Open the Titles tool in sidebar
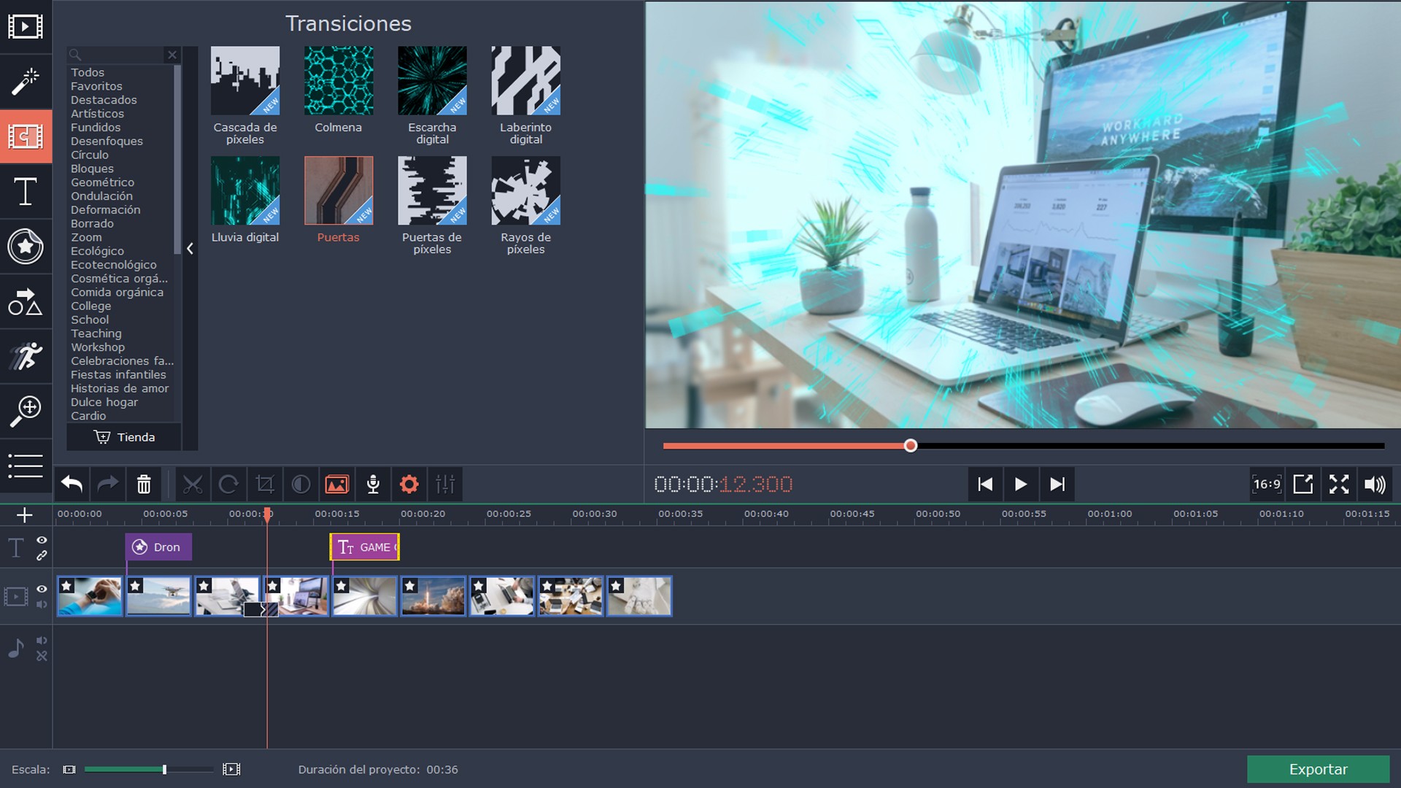The width and height of the screenshot is (1401, 788). click(26, 192)
